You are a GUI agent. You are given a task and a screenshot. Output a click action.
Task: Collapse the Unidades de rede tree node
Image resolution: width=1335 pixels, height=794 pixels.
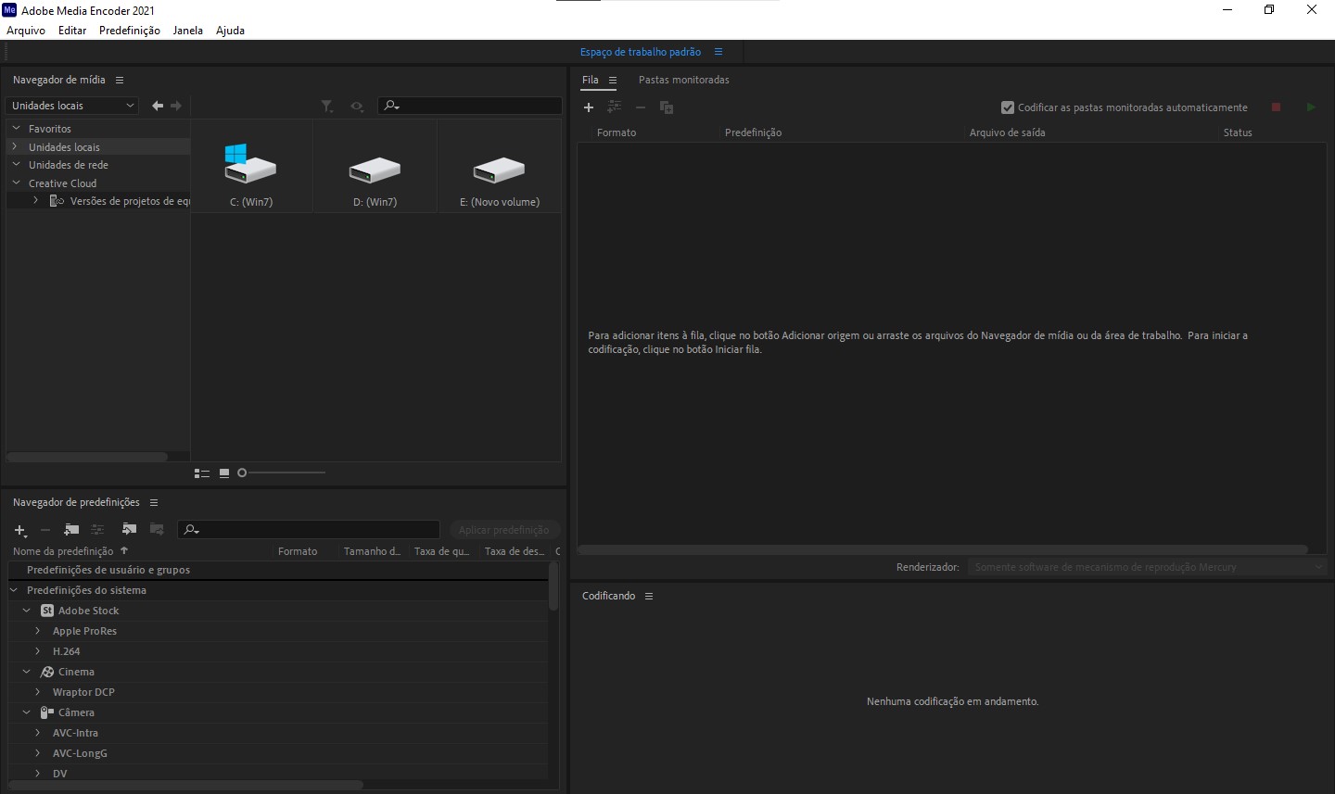[x=16, y=165]
